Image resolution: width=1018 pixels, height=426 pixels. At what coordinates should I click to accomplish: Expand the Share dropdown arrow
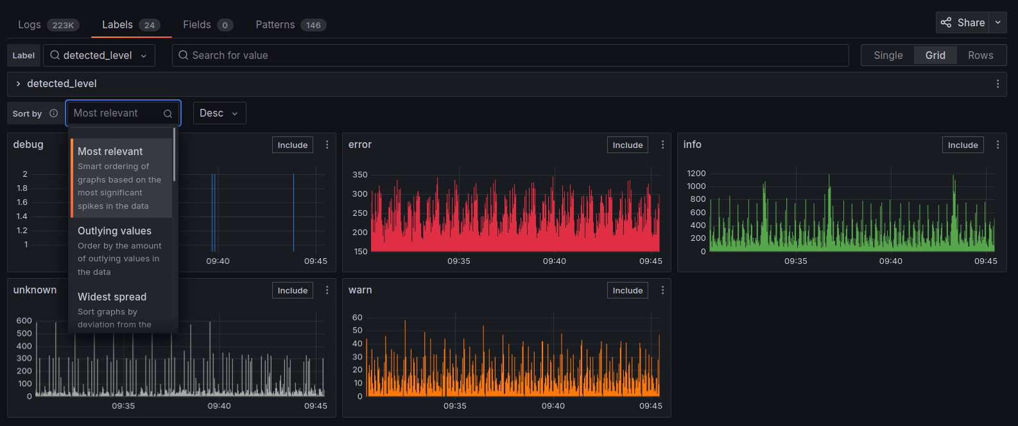point(997,22)
